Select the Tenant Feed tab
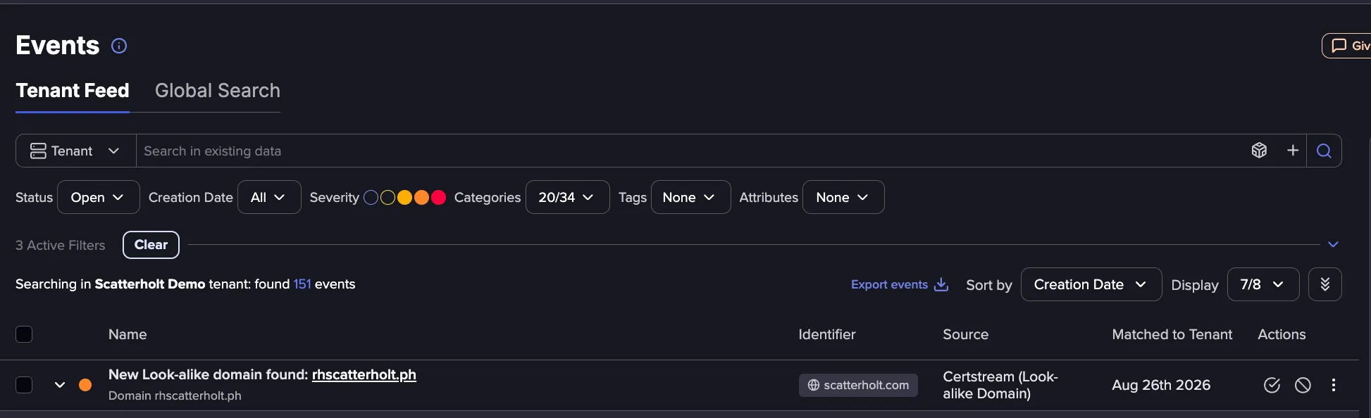The image size is (1371, 418). click(73, 91)
